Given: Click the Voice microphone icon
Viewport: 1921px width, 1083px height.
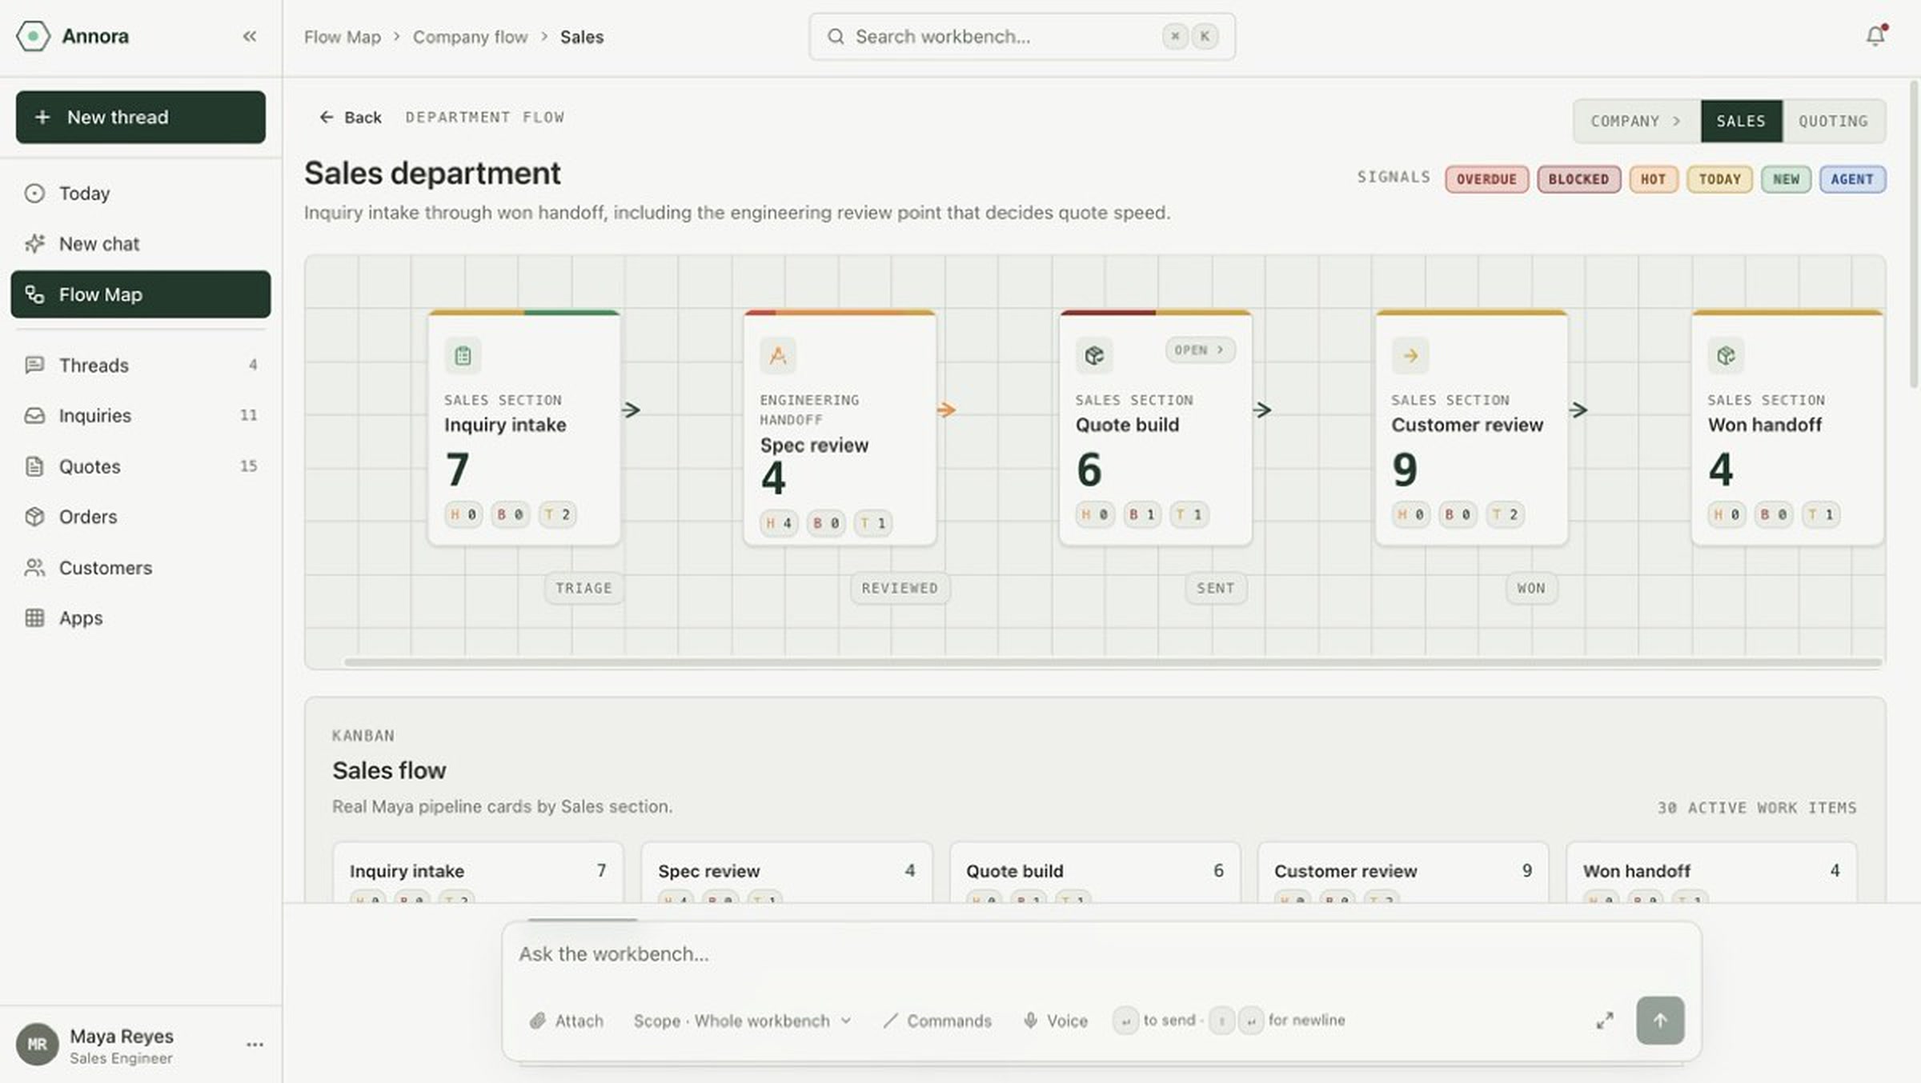Looking at the screenshot, I should pyautogui.click(x=1030, y=1021).
